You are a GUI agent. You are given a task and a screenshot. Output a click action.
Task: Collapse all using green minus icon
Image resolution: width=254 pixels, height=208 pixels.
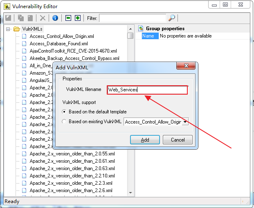68,18
